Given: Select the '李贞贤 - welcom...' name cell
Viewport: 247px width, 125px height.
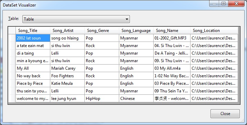Looking at the screenshot, I should [172, 99].
